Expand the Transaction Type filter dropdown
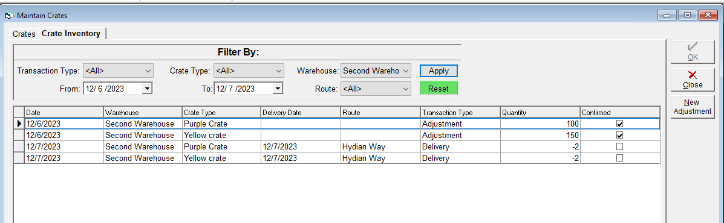This screenshot has width=724, height=223. [x=118, y=71]
